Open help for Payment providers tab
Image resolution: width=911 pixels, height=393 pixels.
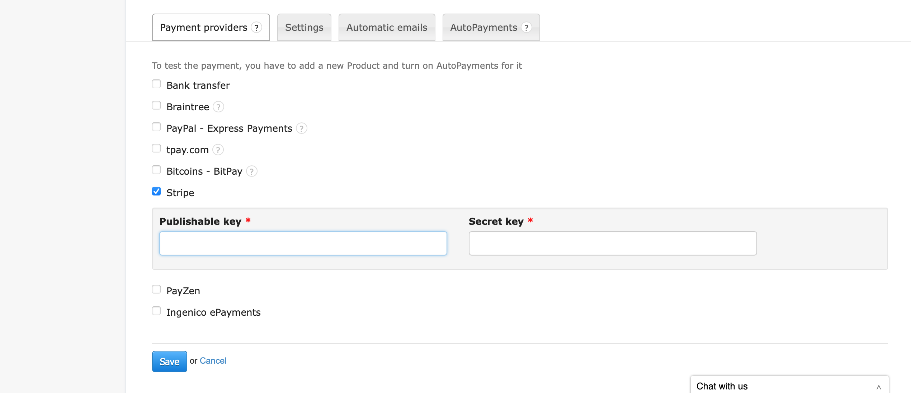[x=256, y=27]
